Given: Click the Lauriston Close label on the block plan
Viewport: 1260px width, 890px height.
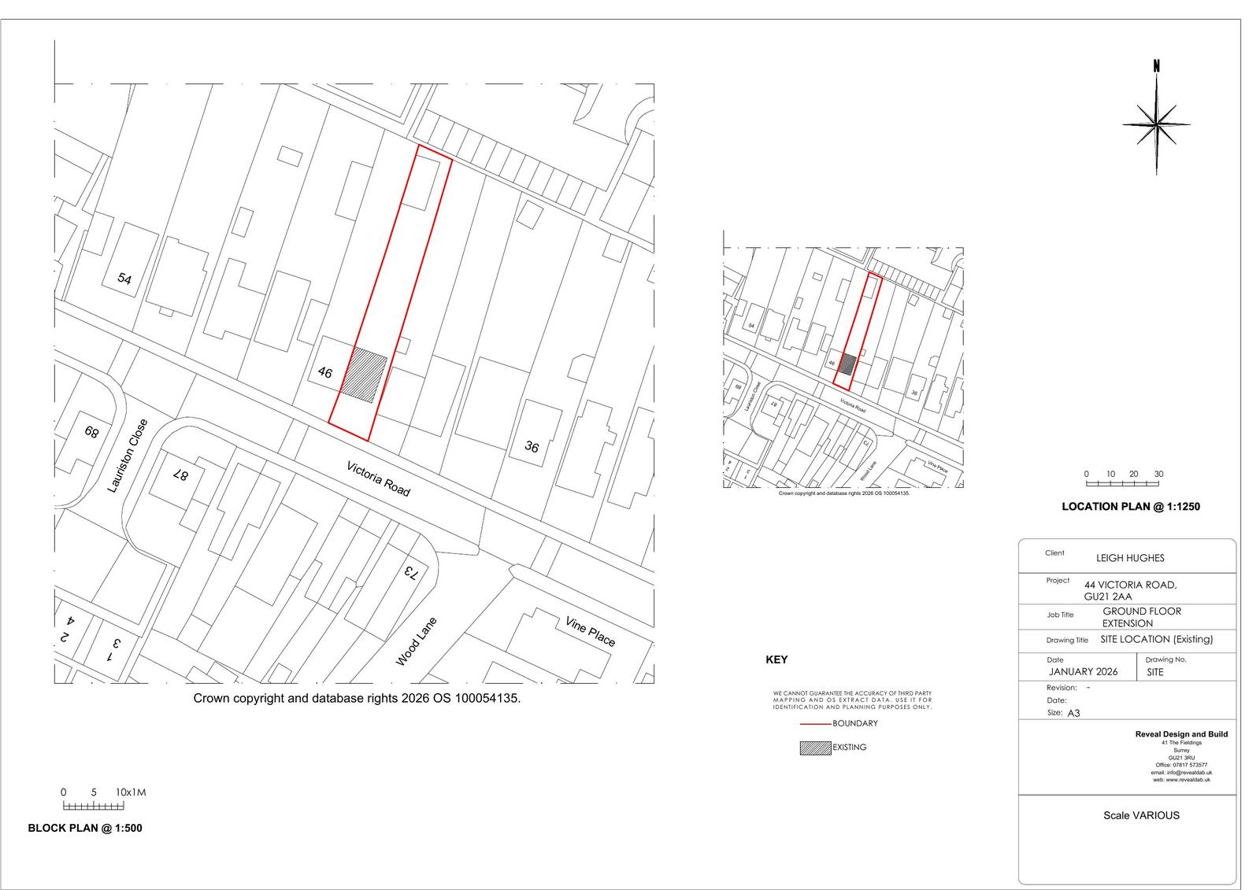Looking at the screenshot, I should click(127, 456).
